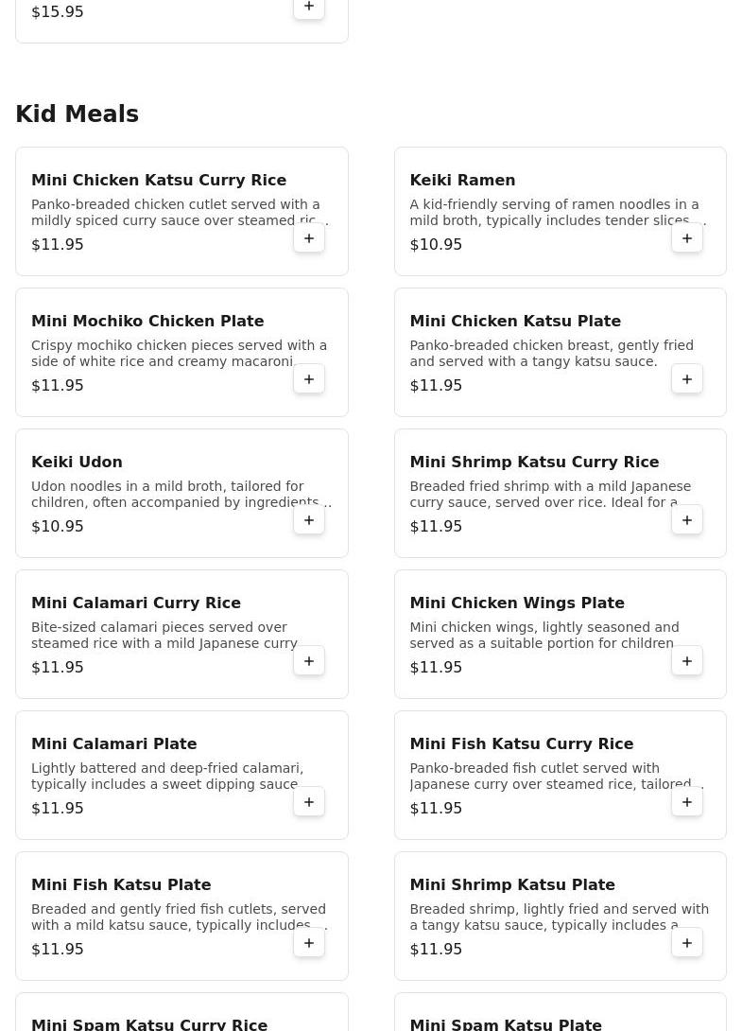The width and height of the screenshot is (742, 1031).
Task: Open Keiki Ramen item title
Action: click(x=462, y=180)
